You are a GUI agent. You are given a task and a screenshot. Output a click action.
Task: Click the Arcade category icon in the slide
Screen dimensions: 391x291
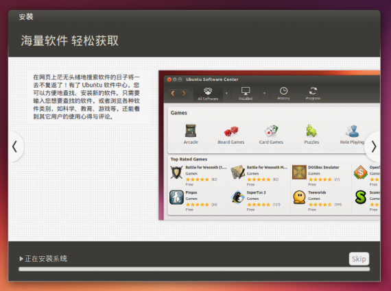pyautogui.click(x=191, y=131)
